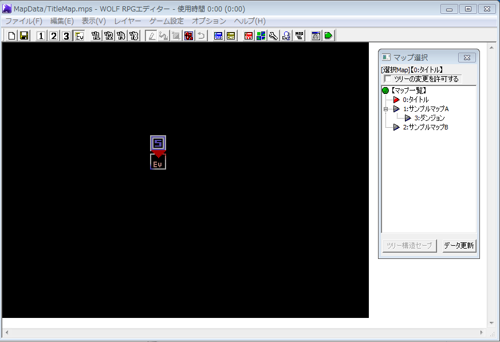The image size is (500, 342).
Task: Select map 3:ダンジョン in tree
Action: 430,118
